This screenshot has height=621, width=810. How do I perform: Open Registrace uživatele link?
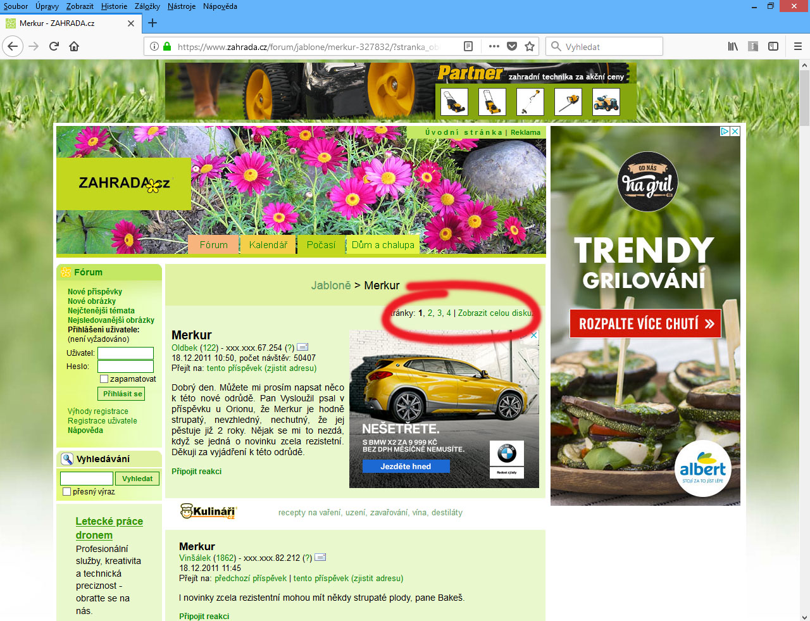point(103,421)
